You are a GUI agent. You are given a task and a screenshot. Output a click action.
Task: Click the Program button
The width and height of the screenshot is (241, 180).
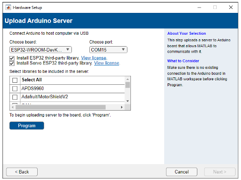[27, 125]
